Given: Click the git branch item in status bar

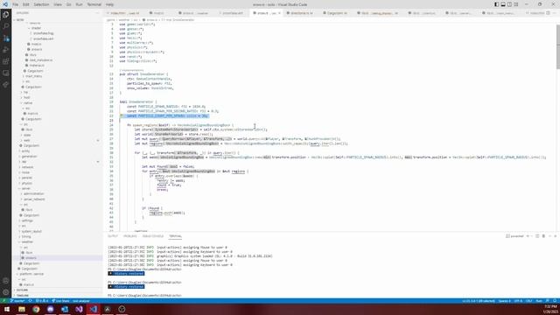Looking at the screenshot, I should pos(17,301).
